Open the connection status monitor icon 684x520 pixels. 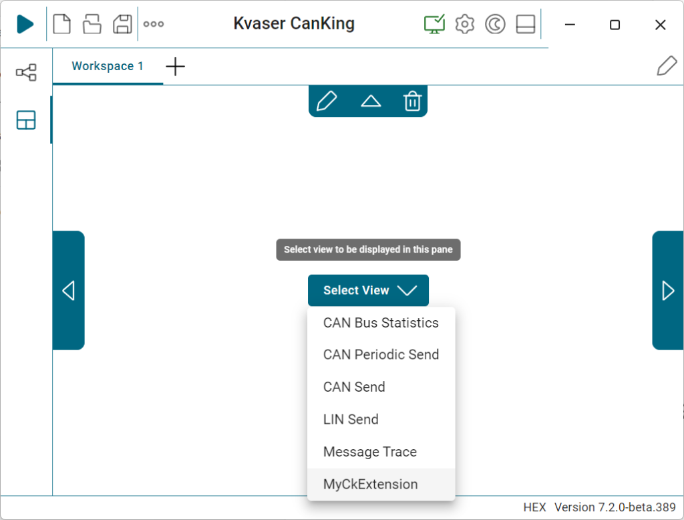click(x=434, y=23)
